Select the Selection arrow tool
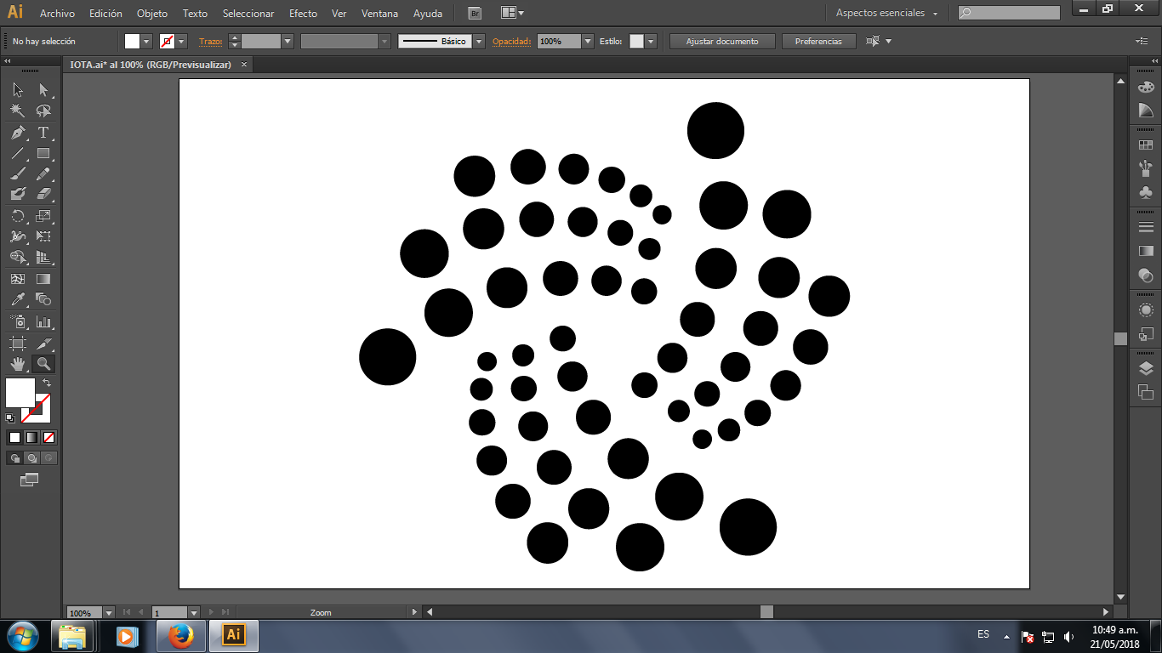The image size is (1162, 653). 18,90
